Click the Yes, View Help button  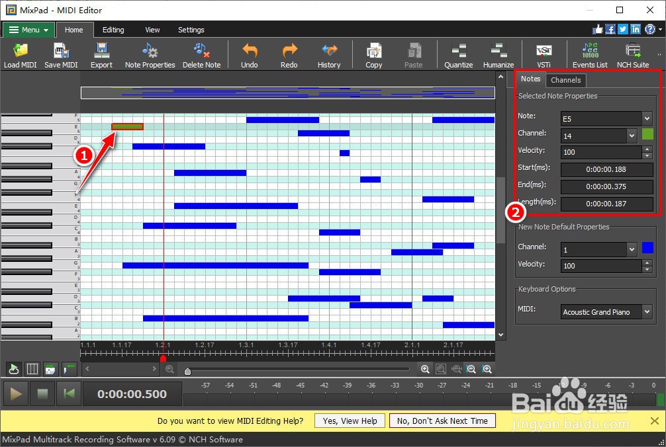pyautogui.click(x=350, y=421)
